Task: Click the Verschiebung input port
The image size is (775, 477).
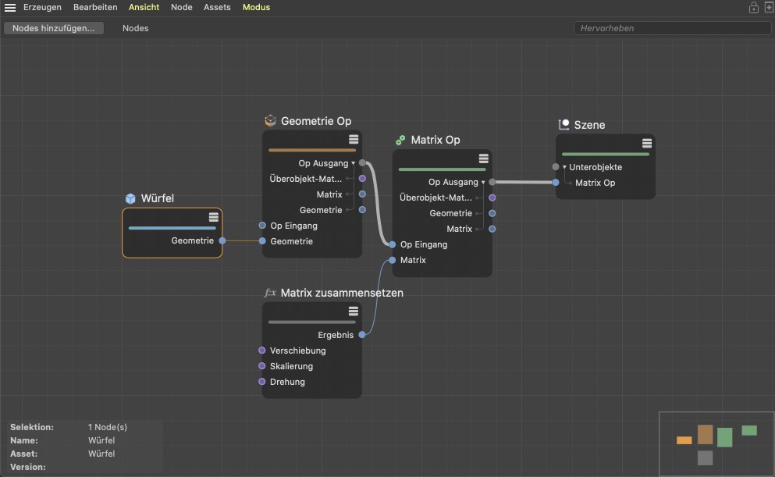Action: 262,351
